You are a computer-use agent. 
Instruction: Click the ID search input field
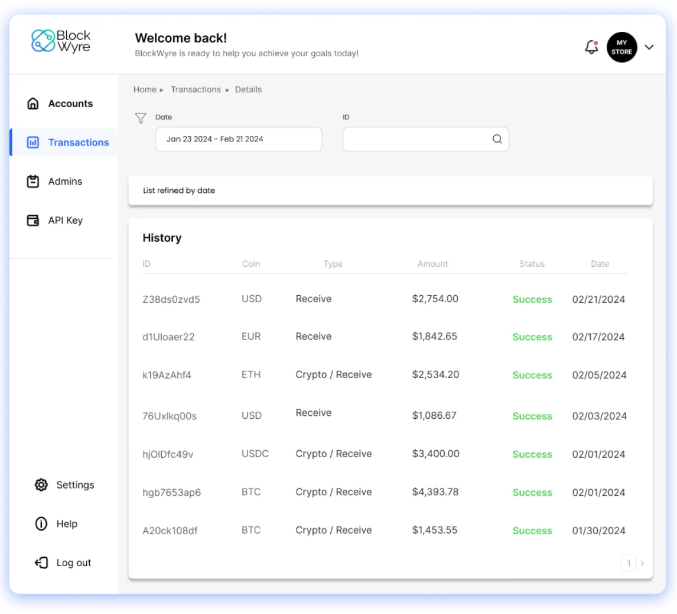pyautogui.click(x=425, y=139)
